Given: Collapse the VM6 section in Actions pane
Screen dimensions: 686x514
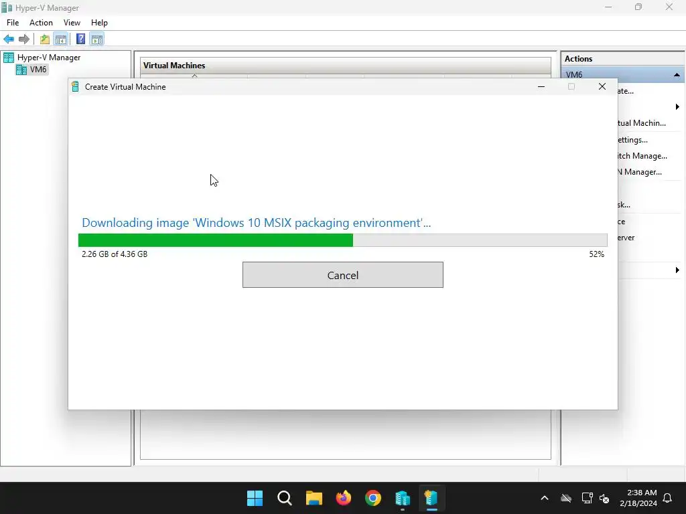Looking at the screenshot, I should click(x=677, y=75).
